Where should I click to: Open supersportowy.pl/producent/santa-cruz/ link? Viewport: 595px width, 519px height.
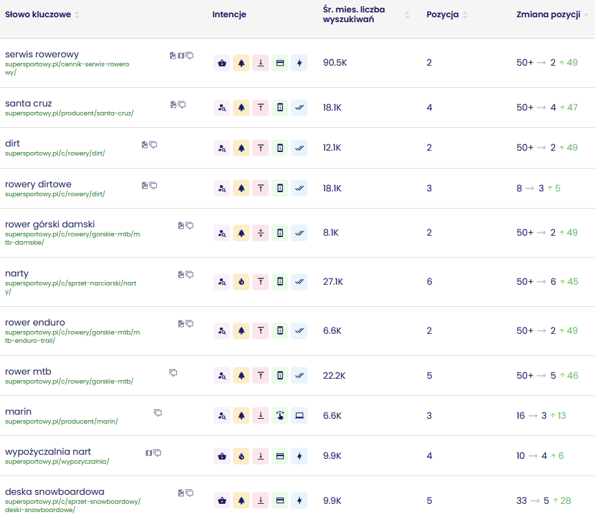69,113
